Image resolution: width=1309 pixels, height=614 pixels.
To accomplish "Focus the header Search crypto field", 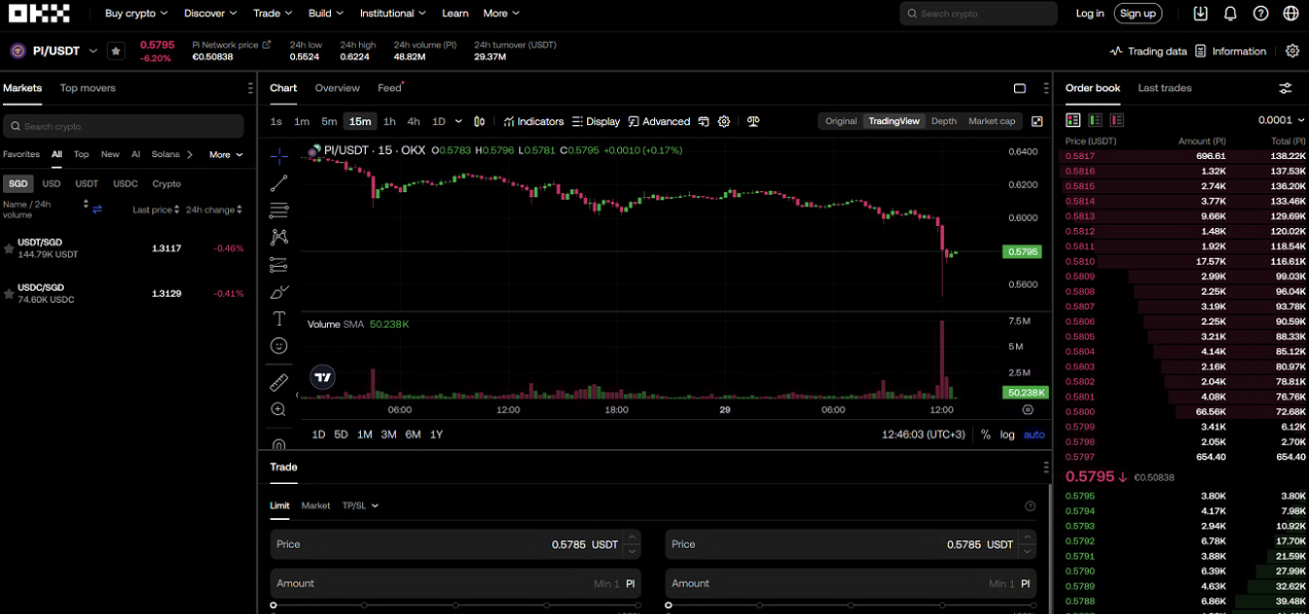I will [978, 14].
